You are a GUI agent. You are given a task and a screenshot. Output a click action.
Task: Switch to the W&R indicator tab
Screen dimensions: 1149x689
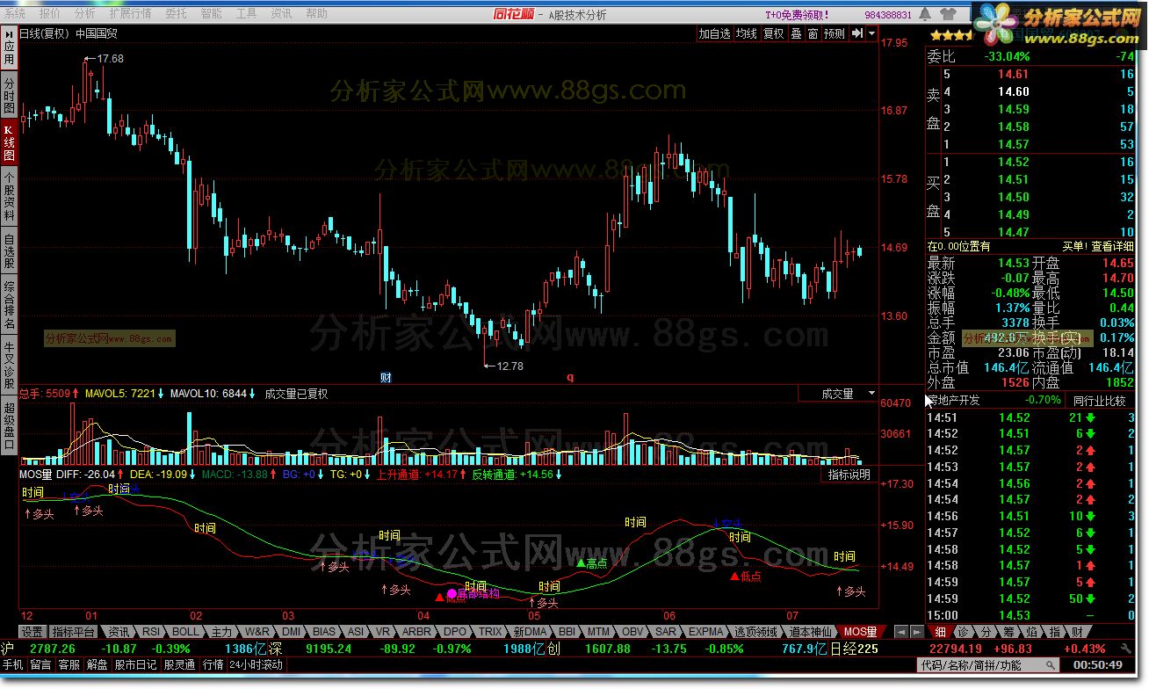click(257, 632)
